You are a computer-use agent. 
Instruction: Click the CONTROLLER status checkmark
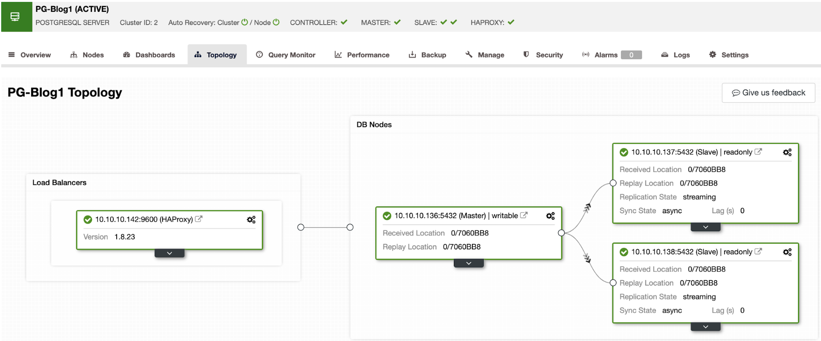pyautogui.click(x=344, y=22)
